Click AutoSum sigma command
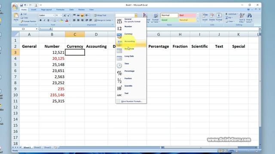Image resolution: width=275 pixels, height=154 pixels. click(232, 14)
